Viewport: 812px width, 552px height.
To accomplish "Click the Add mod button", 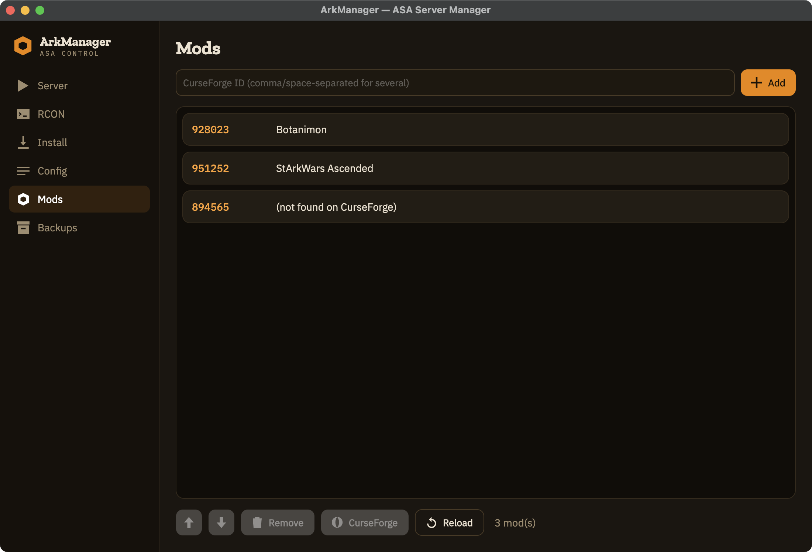I will coord(768,83).
